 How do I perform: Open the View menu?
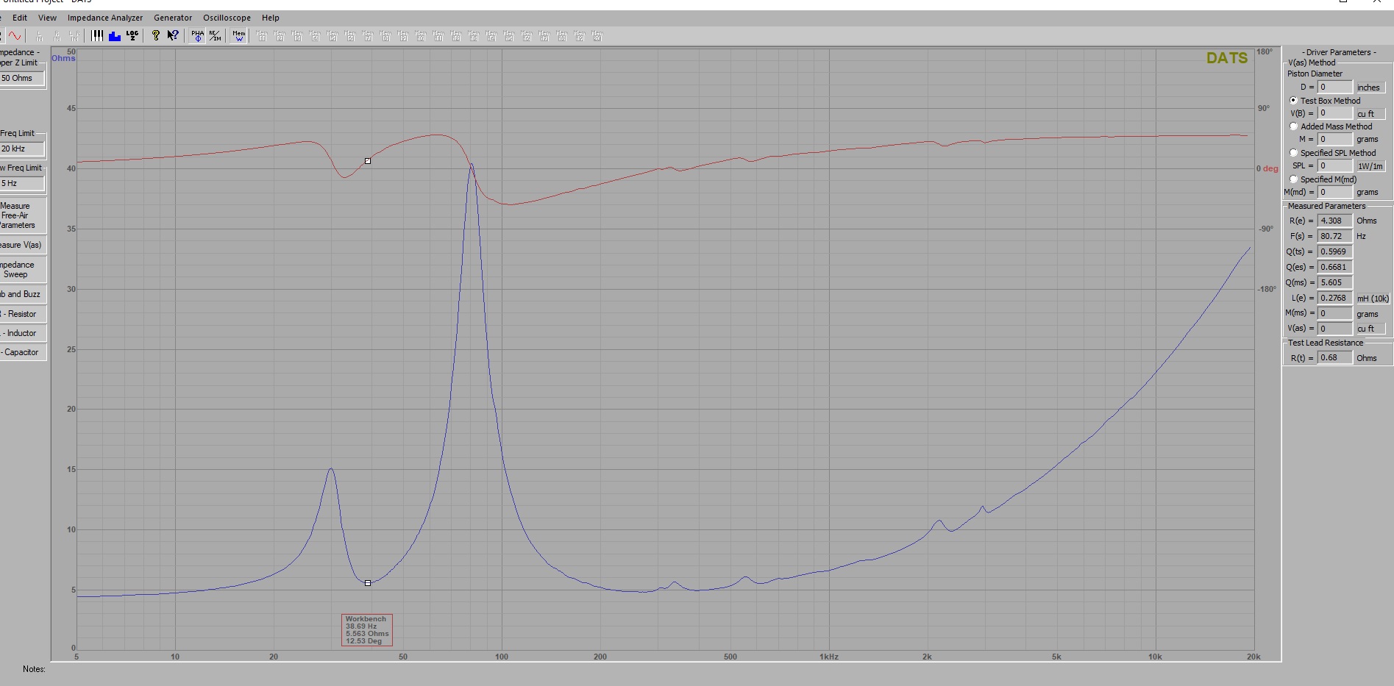47,18
